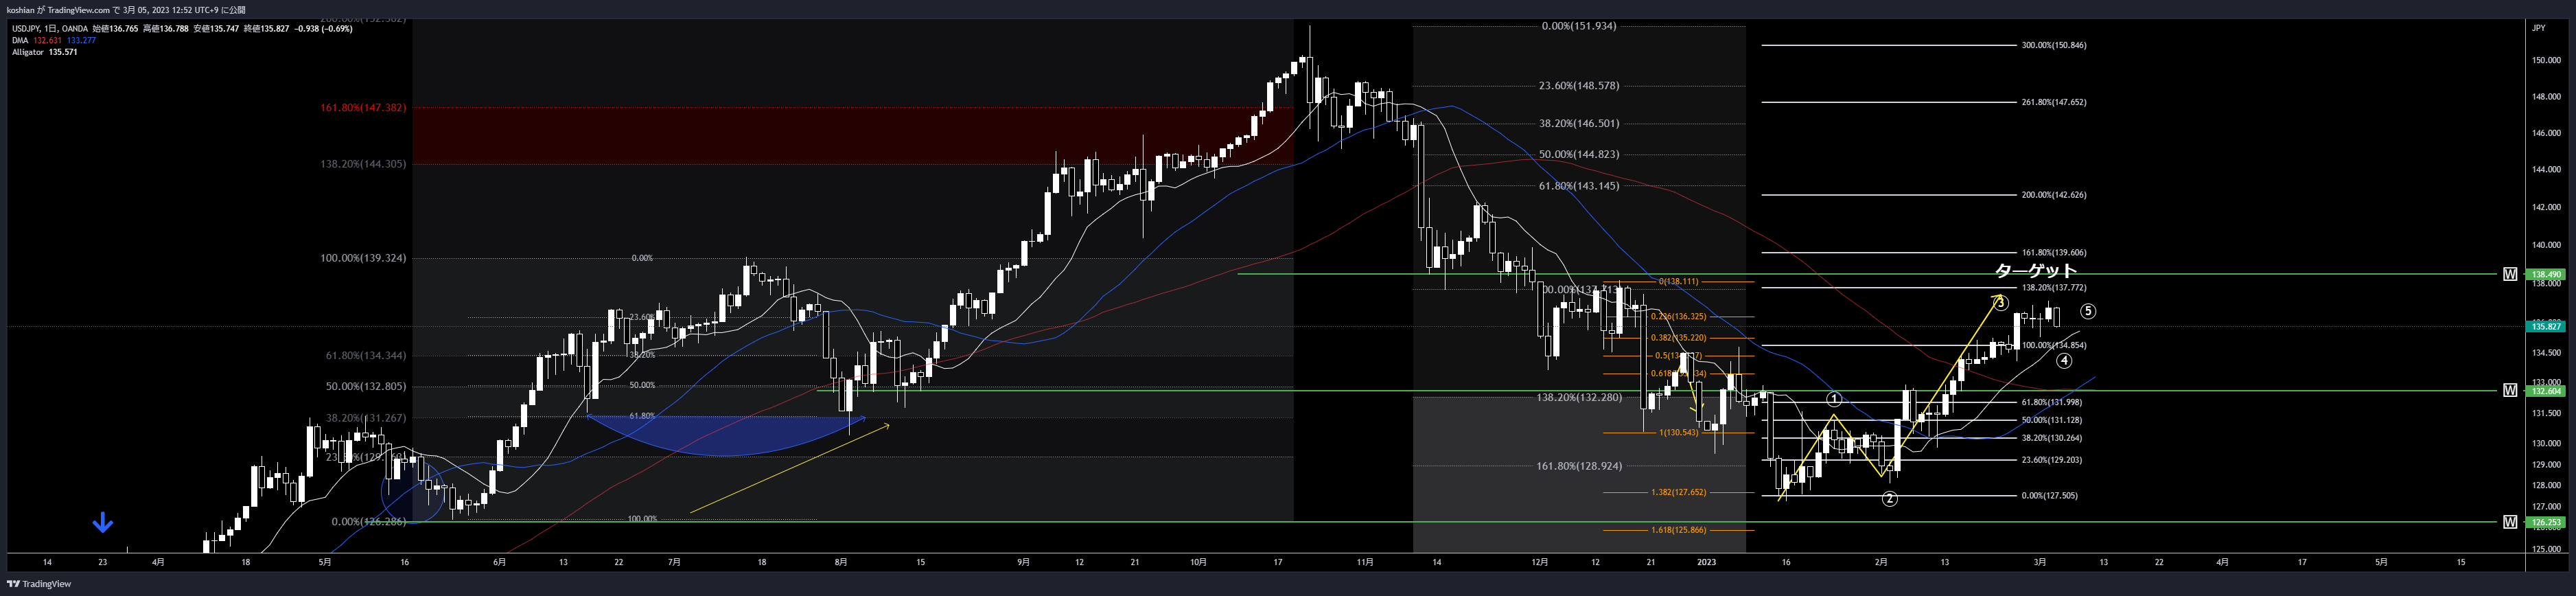Click the W marker beside 138.490

2510,274
